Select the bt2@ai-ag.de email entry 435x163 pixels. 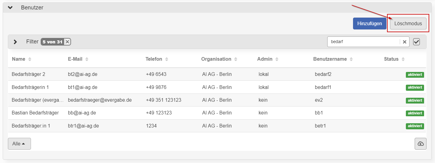coord(83,74)
